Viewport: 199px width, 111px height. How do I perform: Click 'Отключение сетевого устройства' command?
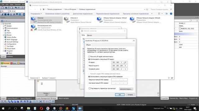tap(57, 14)
